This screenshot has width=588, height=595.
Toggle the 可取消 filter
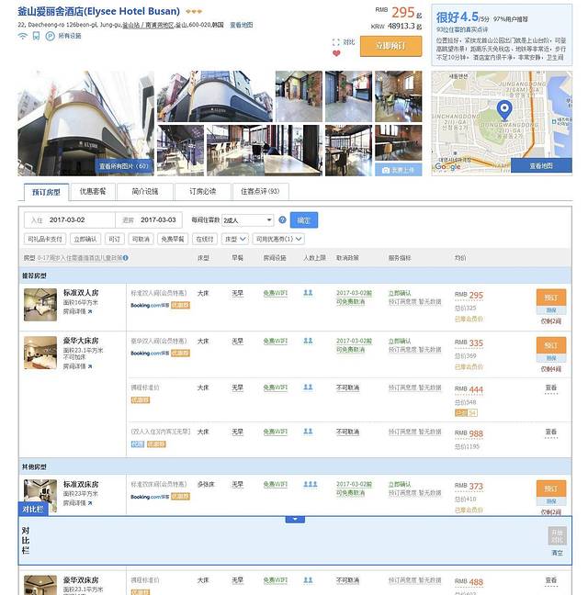[x=141, y=239]
